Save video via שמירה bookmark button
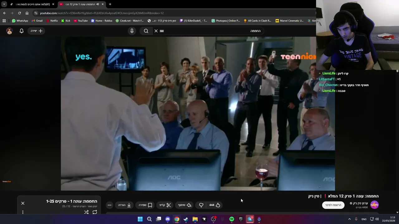The width and height of the screenshot is (399, 224). click(145, 205)
